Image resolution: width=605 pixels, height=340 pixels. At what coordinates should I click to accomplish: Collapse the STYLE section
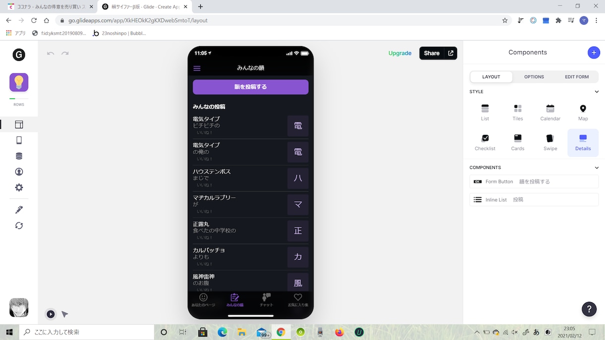[x=597, y=92]
